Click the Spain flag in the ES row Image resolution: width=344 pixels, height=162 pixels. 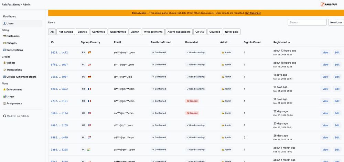(89, 53)
